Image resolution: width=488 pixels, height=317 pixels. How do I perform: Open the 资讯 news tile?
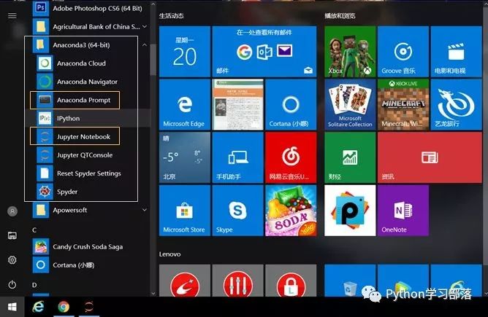point(430,157)
